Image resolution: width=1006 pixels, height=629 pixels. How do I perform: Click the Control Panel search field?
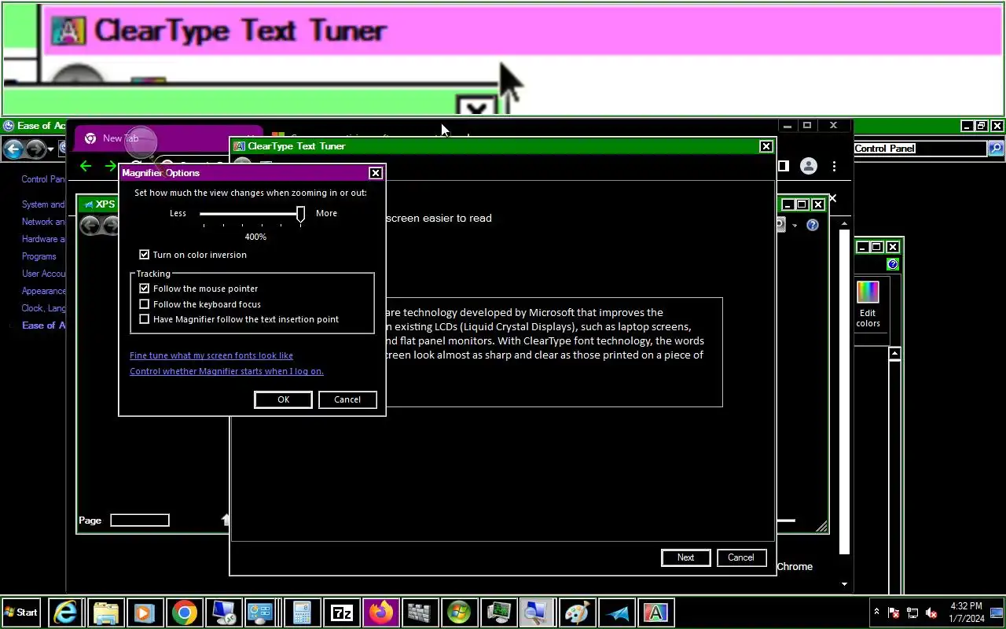(920, 148)
